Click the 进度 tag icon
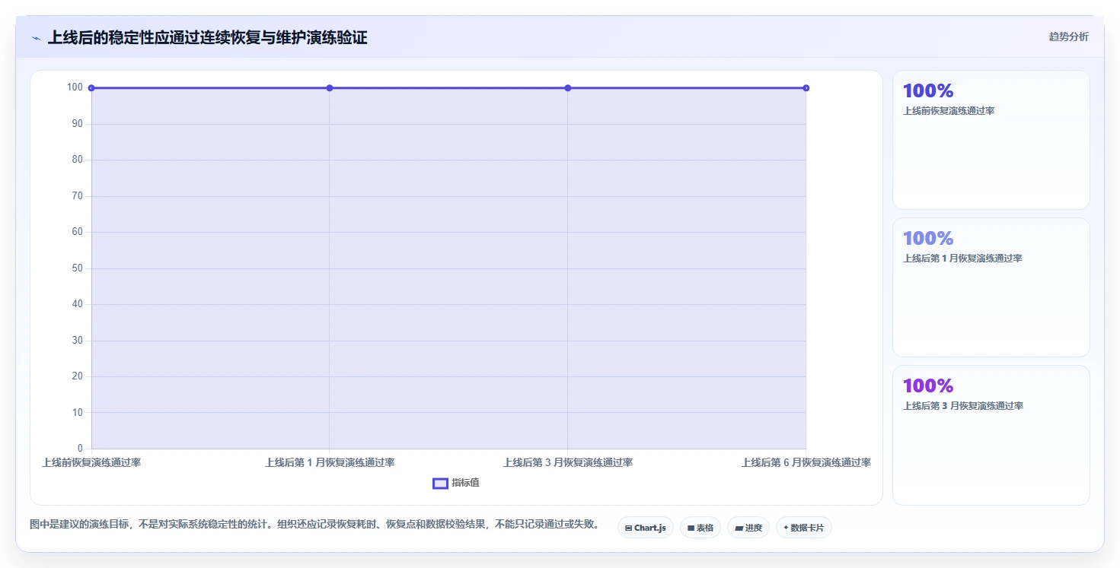This screenshot has width=1120, height=568. click(739, 528)
